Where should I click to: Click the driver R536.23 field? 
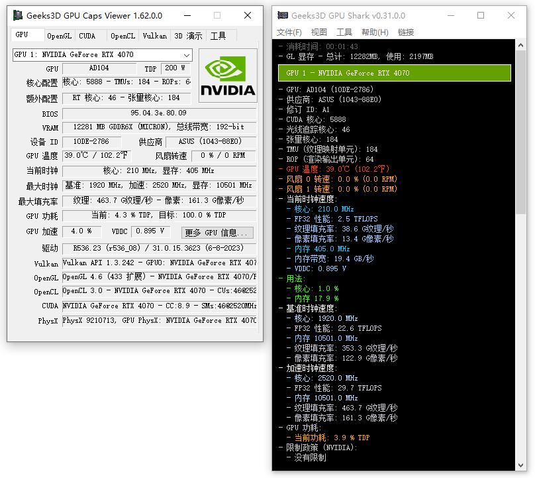[x=159, y=249]
